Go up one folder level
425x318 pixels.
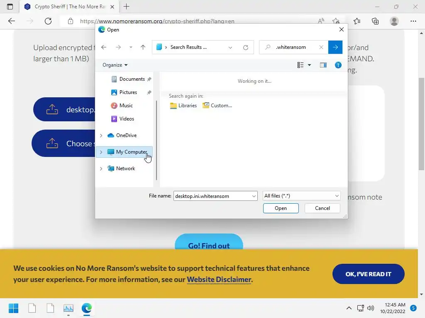(143, 47)
